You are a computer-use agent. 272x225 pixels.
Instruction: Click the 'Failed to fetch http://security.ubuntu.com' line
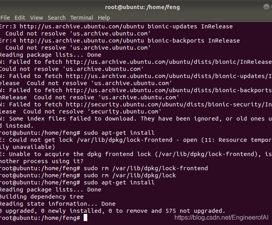[x=136, y=104]
